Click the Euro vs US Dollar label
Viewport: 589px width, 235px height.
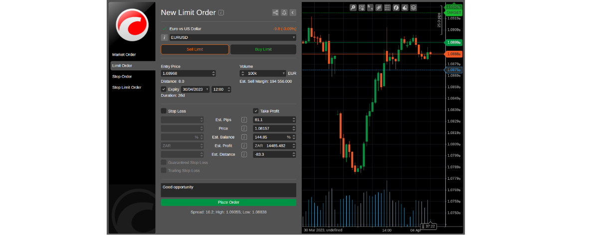click(186, 28)
